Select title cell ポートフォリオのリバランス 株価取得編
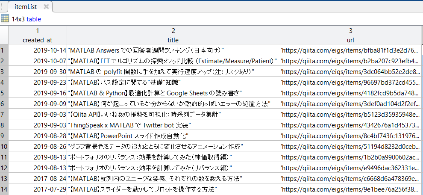The height and width of the screenshot is (195, 423). (x=173, y=157)
